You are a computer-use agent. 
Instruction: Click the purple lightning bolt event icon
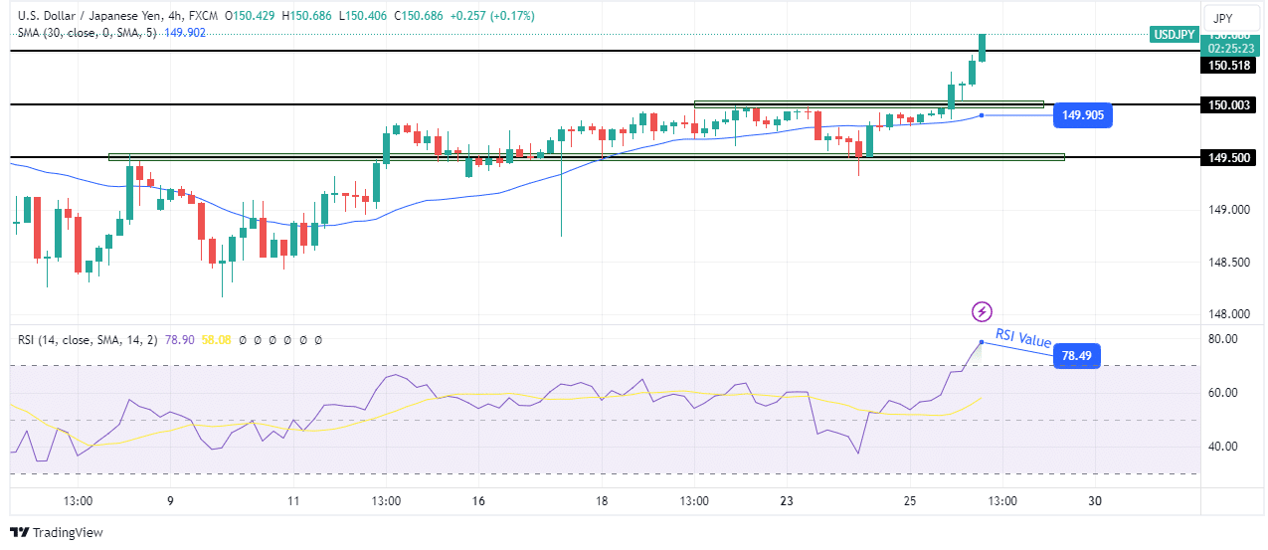(982, 311)
